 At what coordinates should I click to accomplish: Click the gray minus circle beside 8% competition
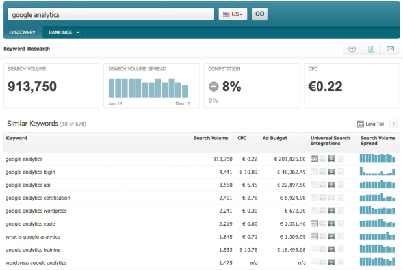[214, 87]
